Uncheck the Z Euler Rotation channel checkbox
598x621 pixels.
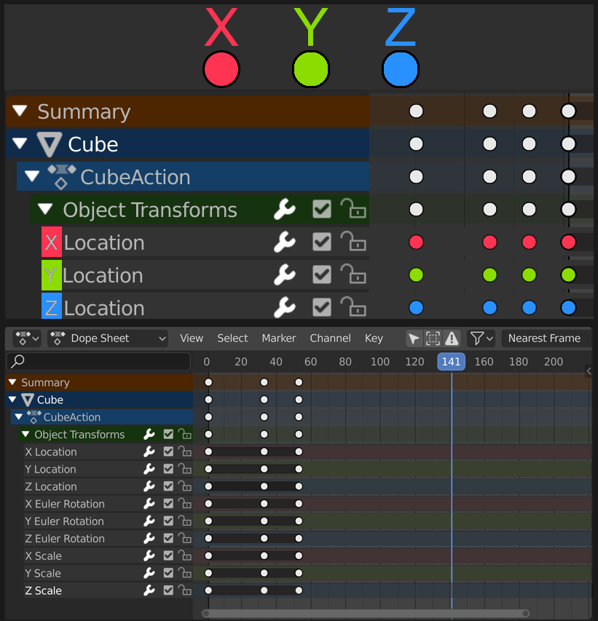(168, 539)
